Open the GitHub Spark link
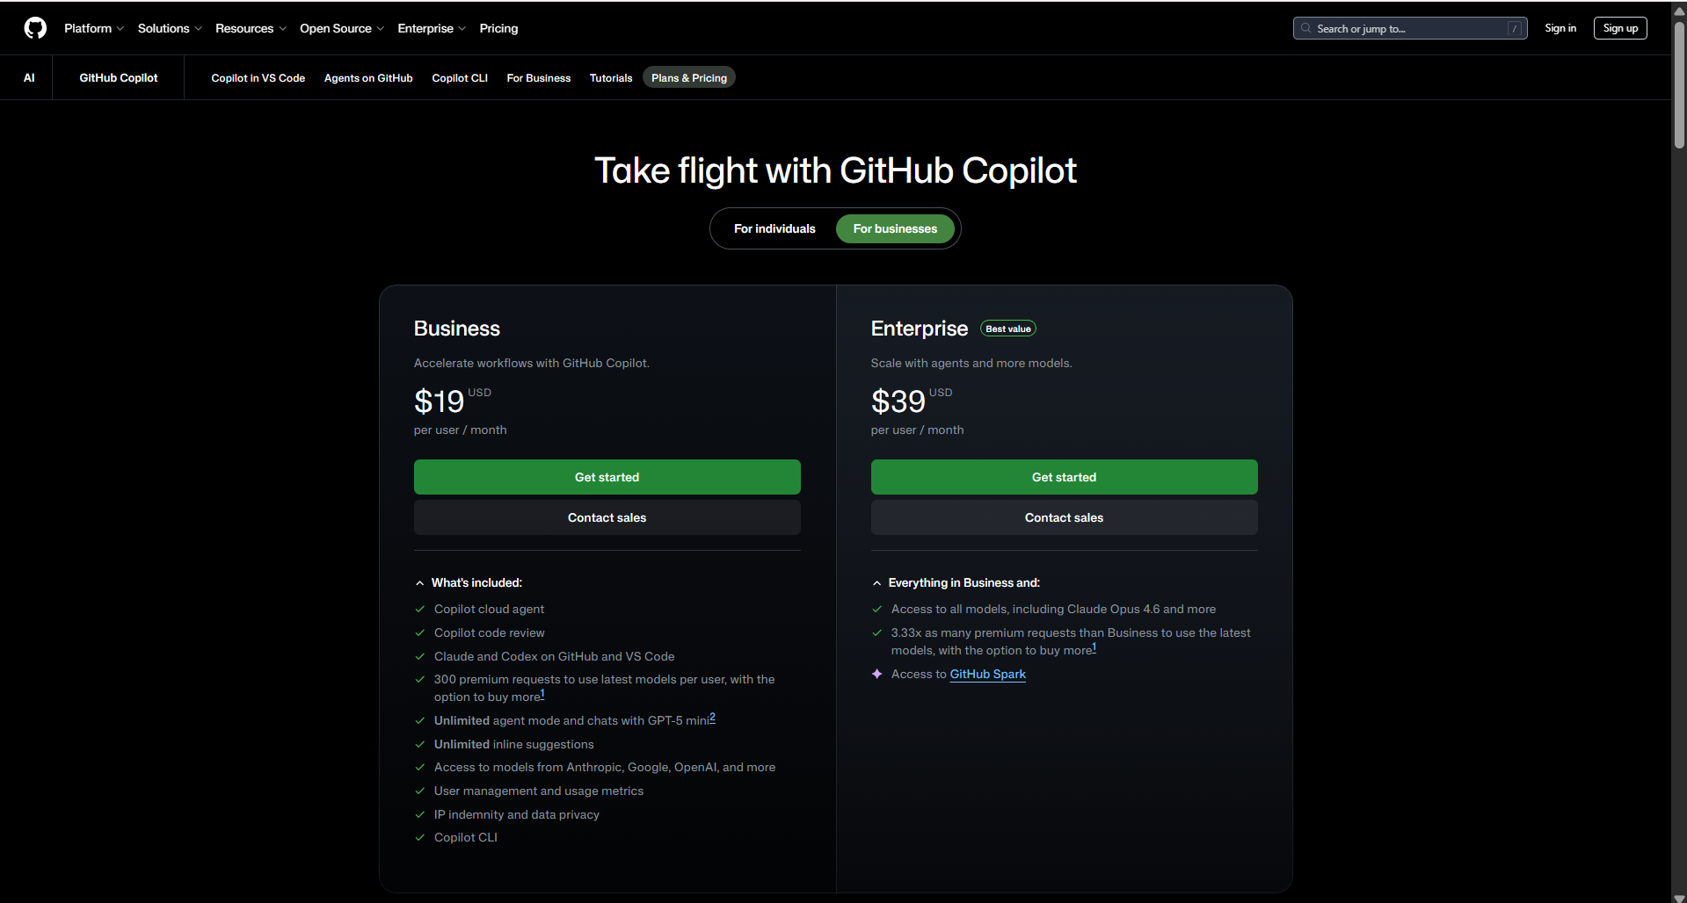This screenshot has height=903, width=1687. click(x=986, y=674)
